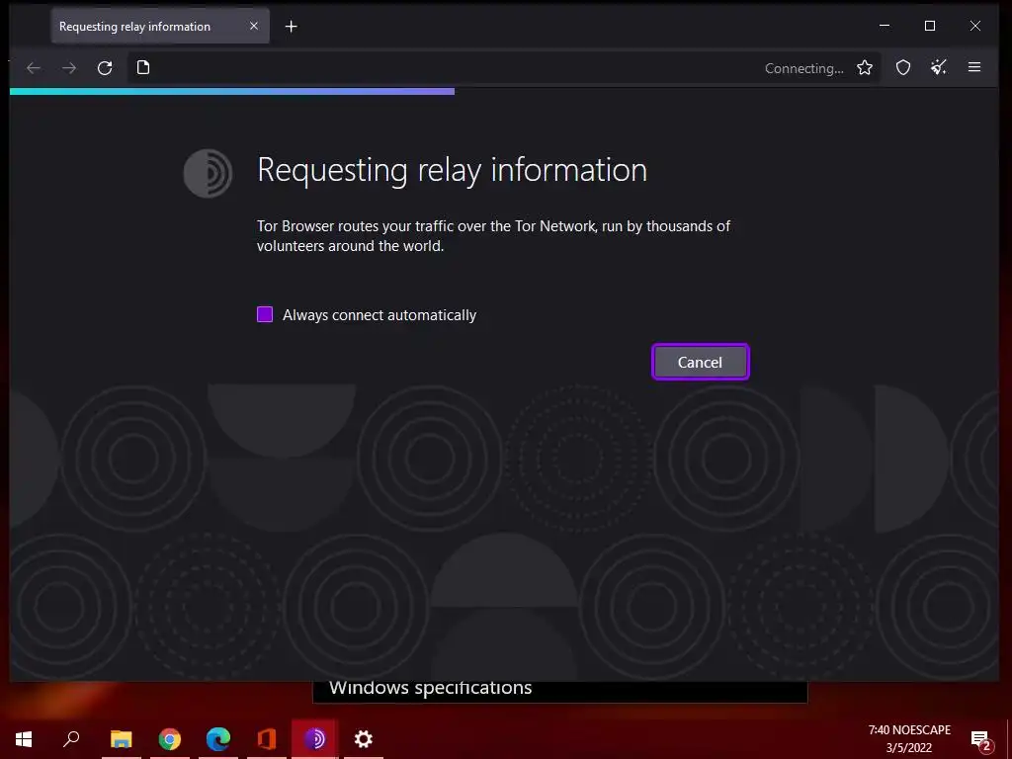Click the page identity icon in address bar
The width and height of the screenshot is (1012, 759).
(x=143, y=68)
